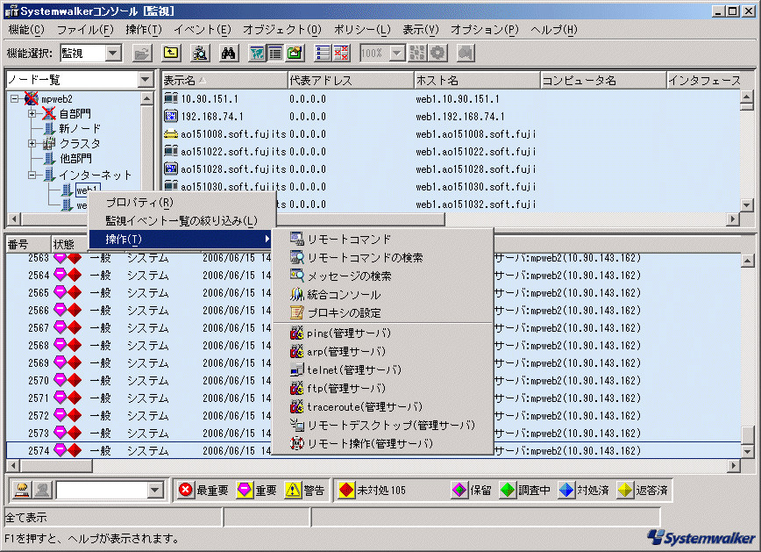Select node row 192.168.74.1
Screen dimensions: 761x552
452,117
